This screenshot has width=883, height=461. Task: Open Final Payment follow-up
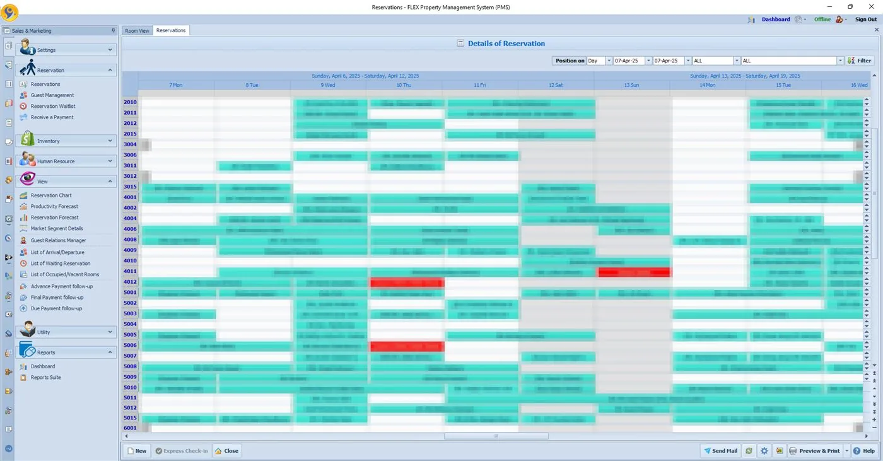point(57,298)
